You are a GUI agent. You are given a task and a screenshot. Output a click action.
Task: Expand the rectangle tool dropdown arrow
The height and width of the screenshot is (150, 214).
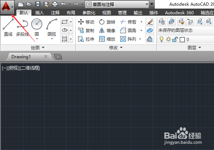71,22
